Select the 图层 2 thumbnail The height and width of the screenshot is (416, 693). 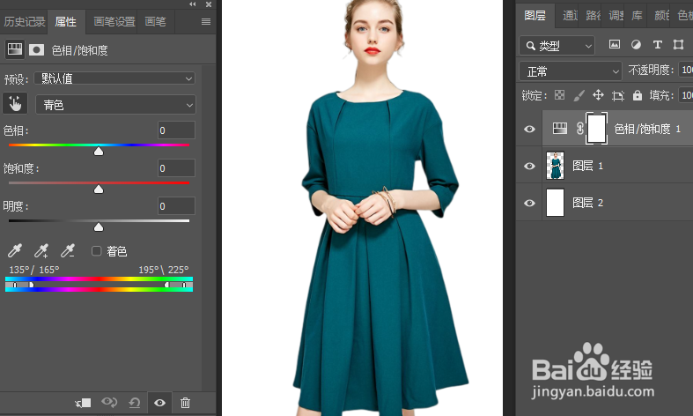[555, 203]
